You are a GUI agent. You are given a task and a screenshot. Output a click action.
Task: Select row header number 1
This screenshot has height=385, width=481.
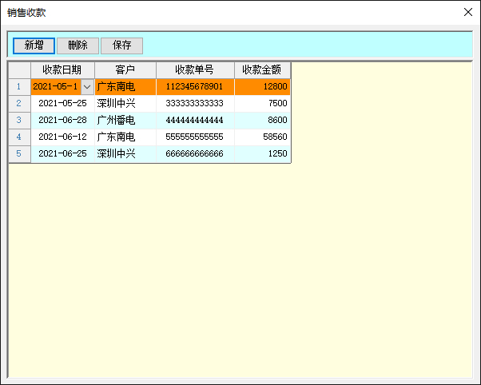point(19,86)
